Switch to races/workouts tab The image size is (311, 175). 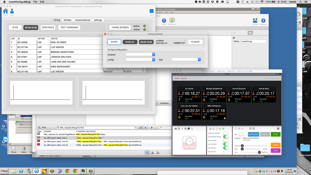point(83,20)
